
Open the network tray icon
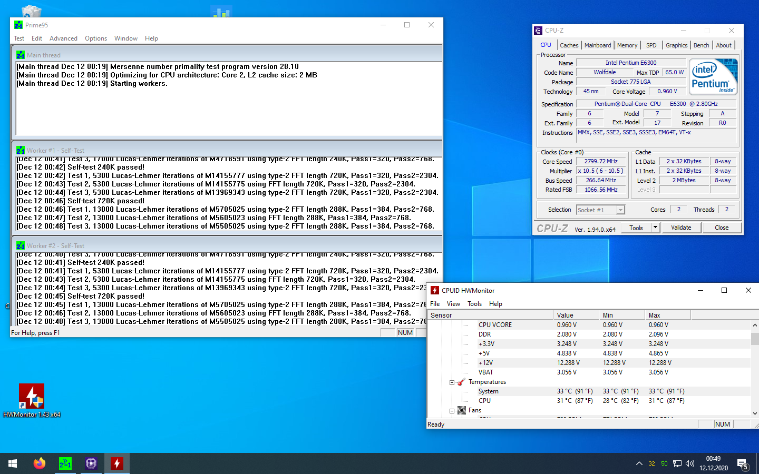(677, 463)
